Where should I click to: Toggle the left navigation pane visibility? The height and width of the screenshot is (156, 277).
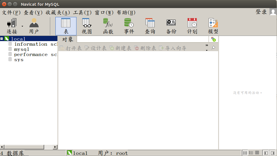click(266, 153)
